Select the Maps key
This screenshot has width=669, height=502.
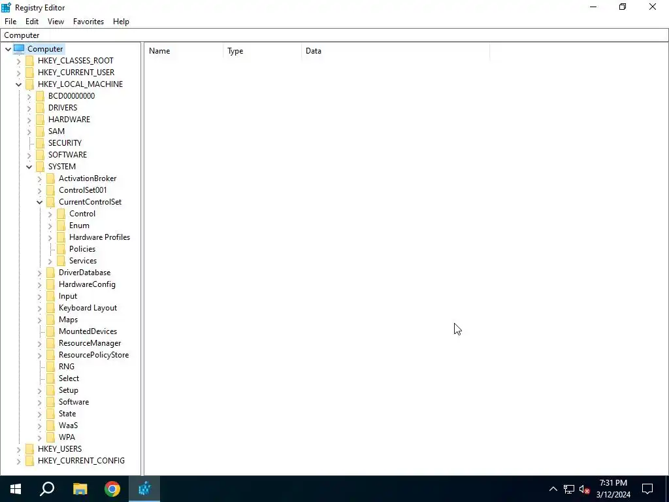68,320
